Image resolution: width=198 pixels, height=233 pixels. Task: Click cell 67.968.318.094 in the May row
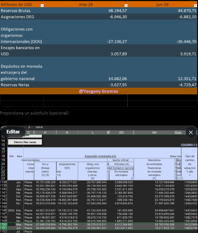click(46, 225)
